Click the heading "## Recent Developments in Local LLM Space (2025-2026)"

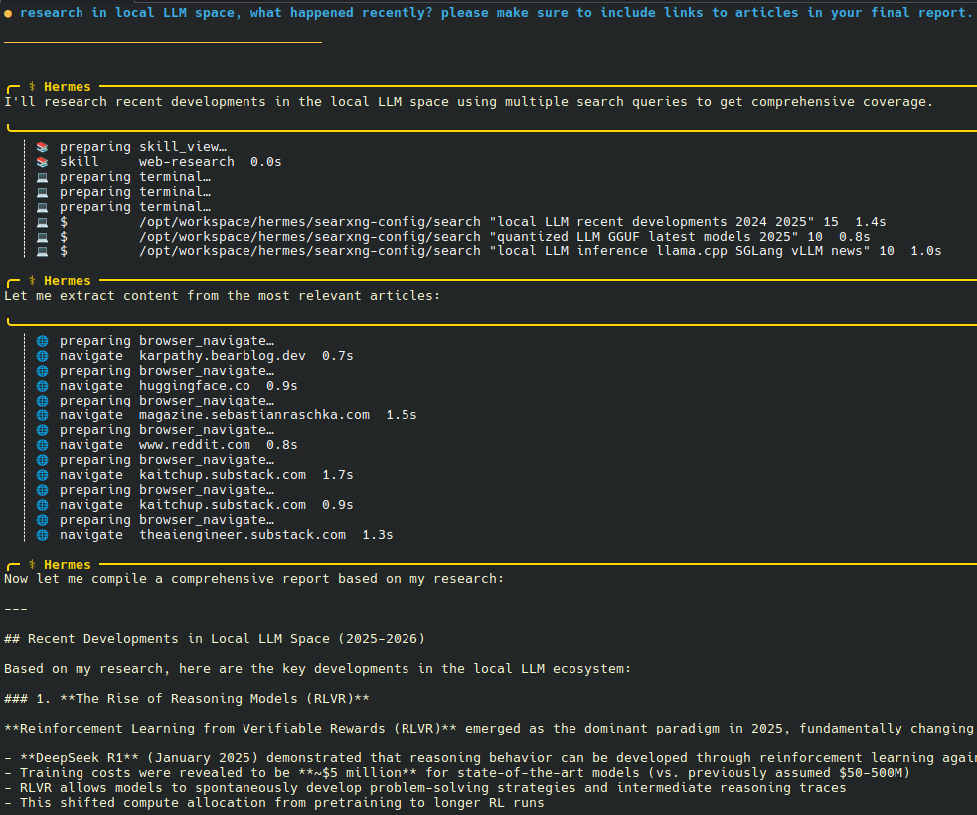click(215, 639)
